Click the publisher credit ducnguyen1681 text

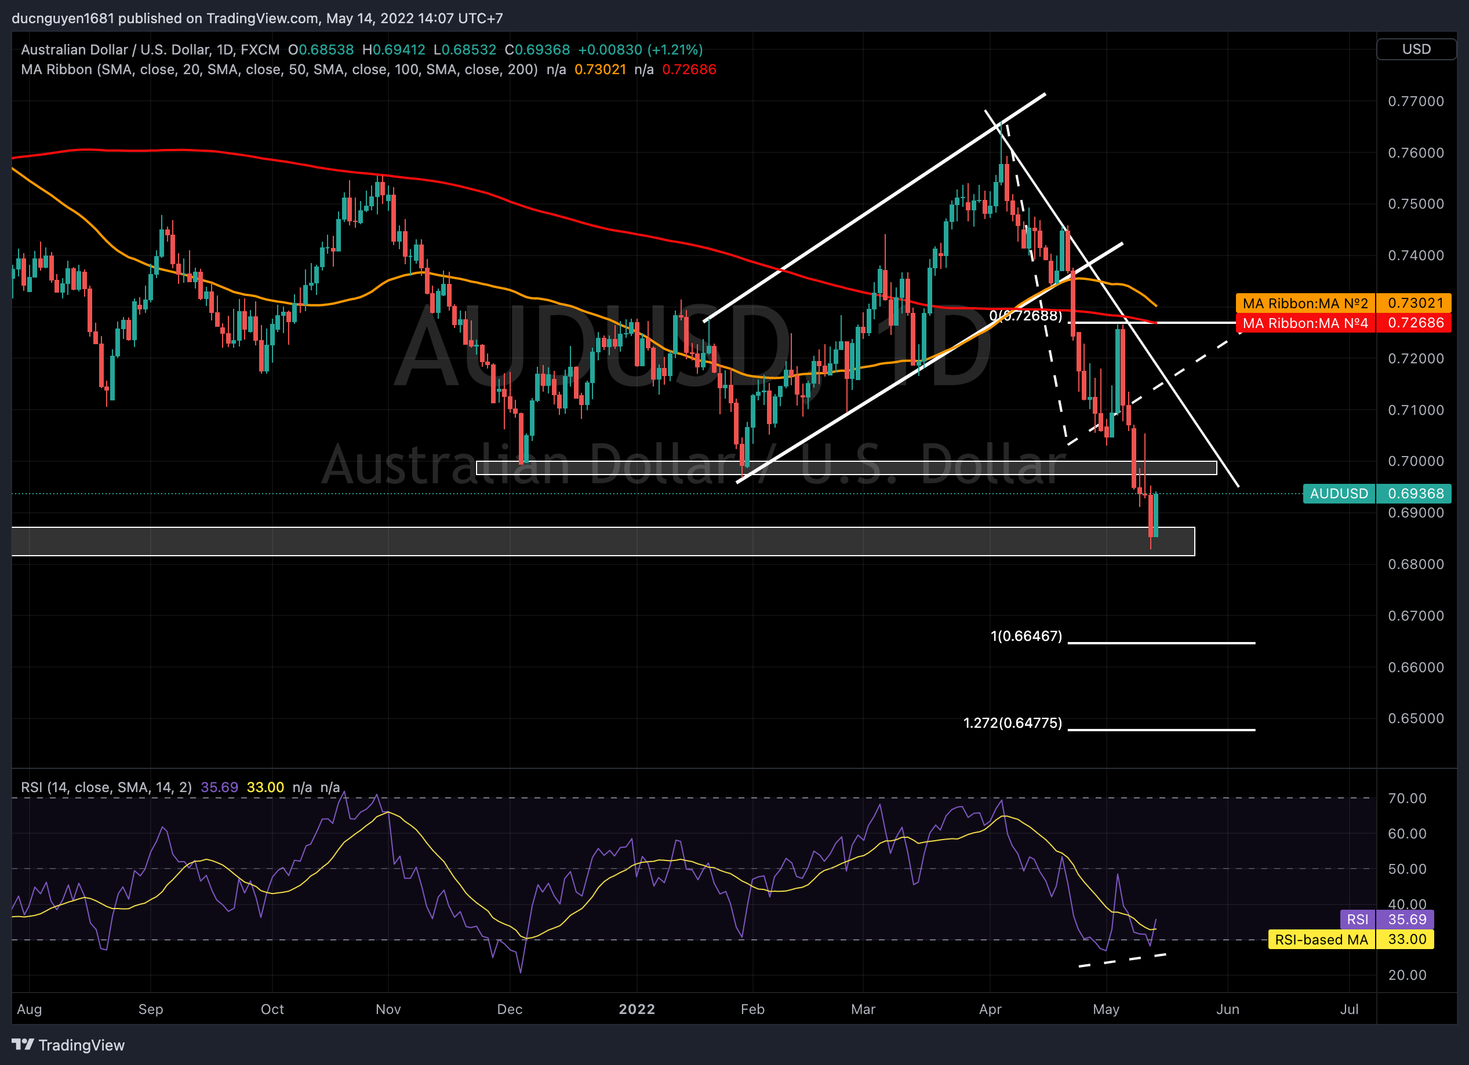pyautogui.click(x=63, y=18)
